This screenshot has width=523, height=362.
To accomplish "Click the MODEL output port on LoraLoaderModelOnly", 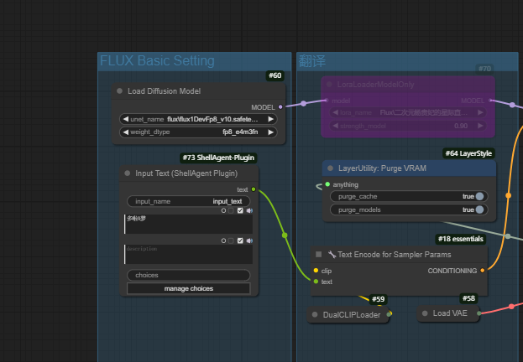I will point(490,101).
